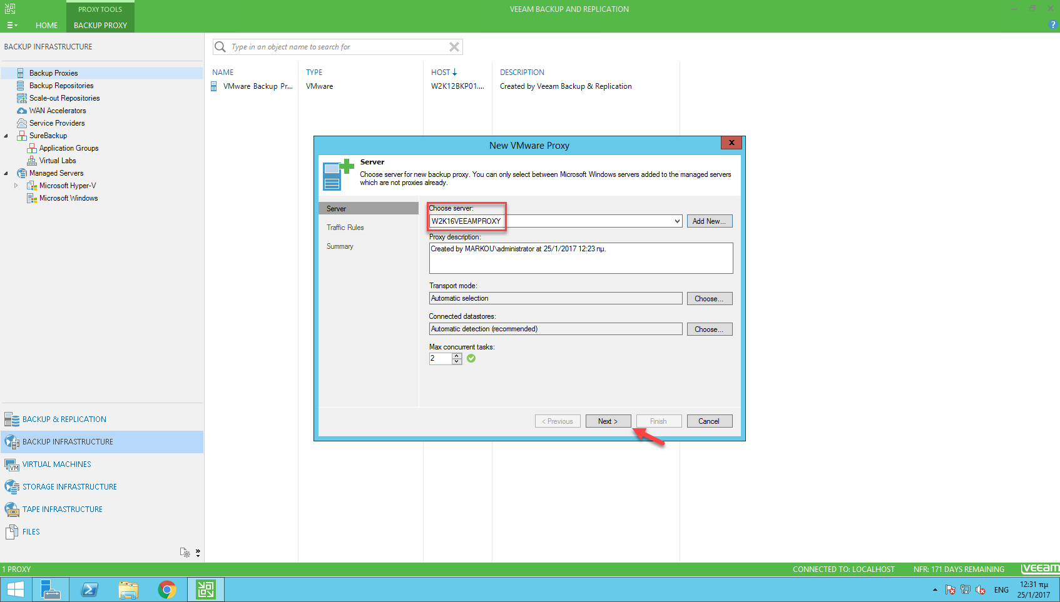Image resolution: width=1060 pixels, height=602 pixels.
Task: Click the Scale-out Repositories icon
Action: (21, 98)
